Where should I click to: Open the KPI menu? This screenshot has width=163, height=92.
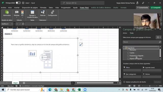(x=22, y=14)
